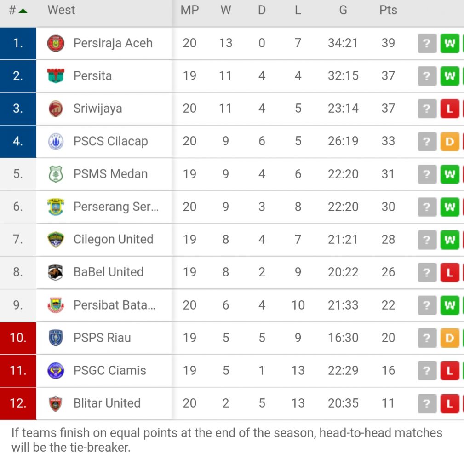This screenshot has height=471, width=464.
Task: Click the Persita team logo
Action: click(56, 76)
